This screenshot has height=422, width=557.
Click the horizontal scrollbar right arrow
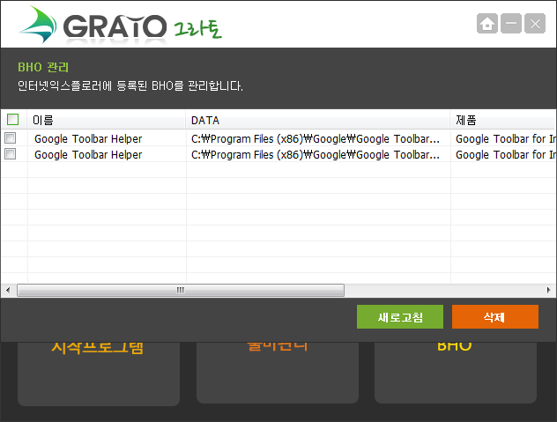click(x=549, y=290)
